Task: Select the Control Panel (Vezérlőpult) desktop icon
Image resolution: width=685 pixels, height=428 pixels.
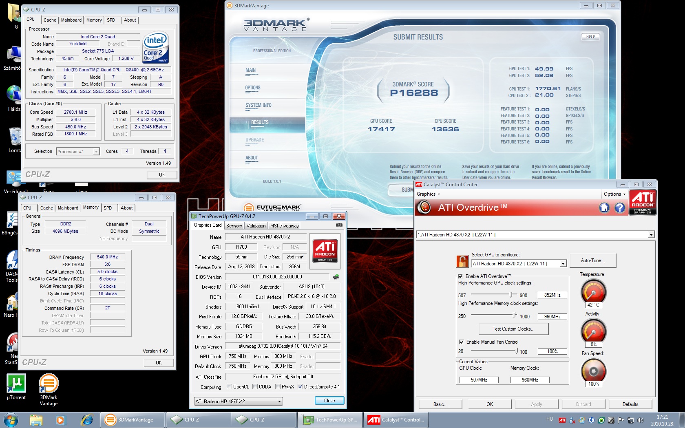Action: pyautogui.click(x=15, y=182)
